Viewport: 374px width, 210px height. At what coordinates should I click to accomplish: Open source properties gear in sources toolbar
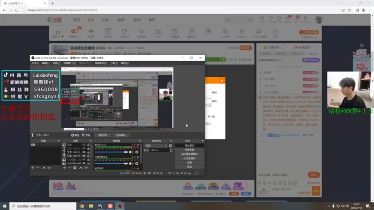point(75,168)
